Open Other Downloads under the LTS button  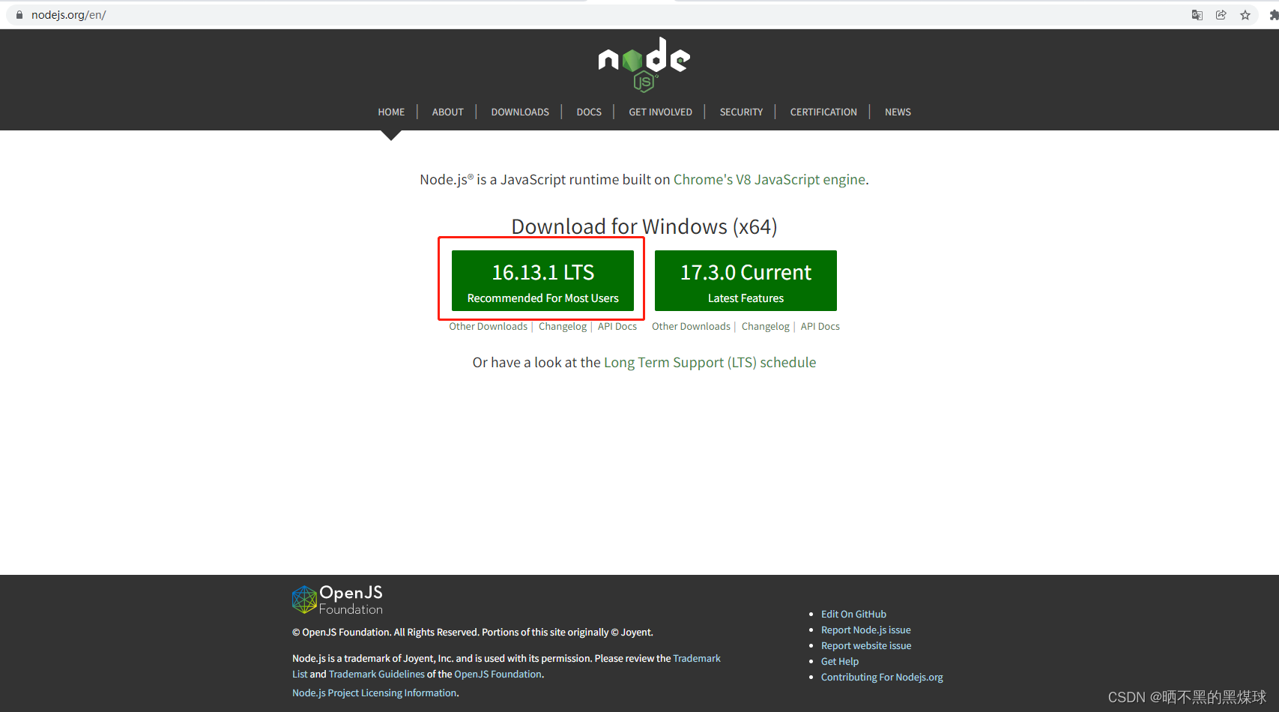(488, 326)
